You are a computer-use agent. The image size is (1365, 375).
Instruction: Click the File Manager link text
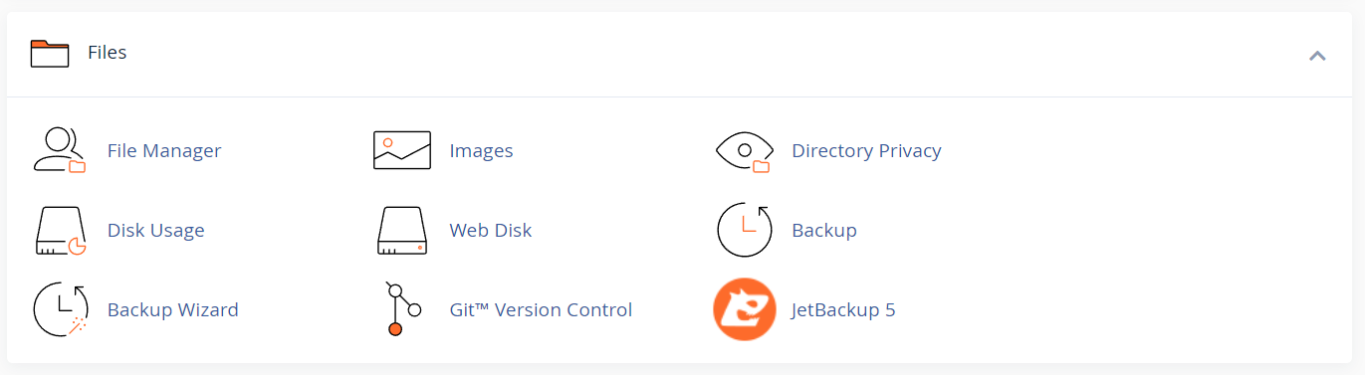(164, 151)
